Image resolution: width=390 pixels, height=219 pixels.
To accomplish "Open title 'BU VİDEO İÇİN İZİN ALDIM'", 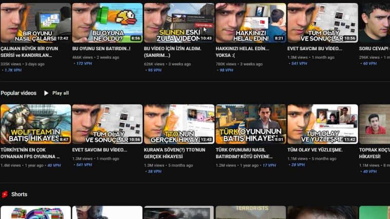I will click(x=172, y=52).
